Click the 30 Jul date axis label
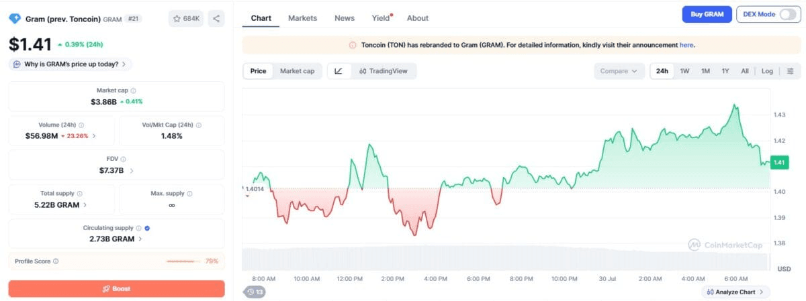The height and width of the screenshot is (301, 806). pyautogui.click(x=606, y=278)
